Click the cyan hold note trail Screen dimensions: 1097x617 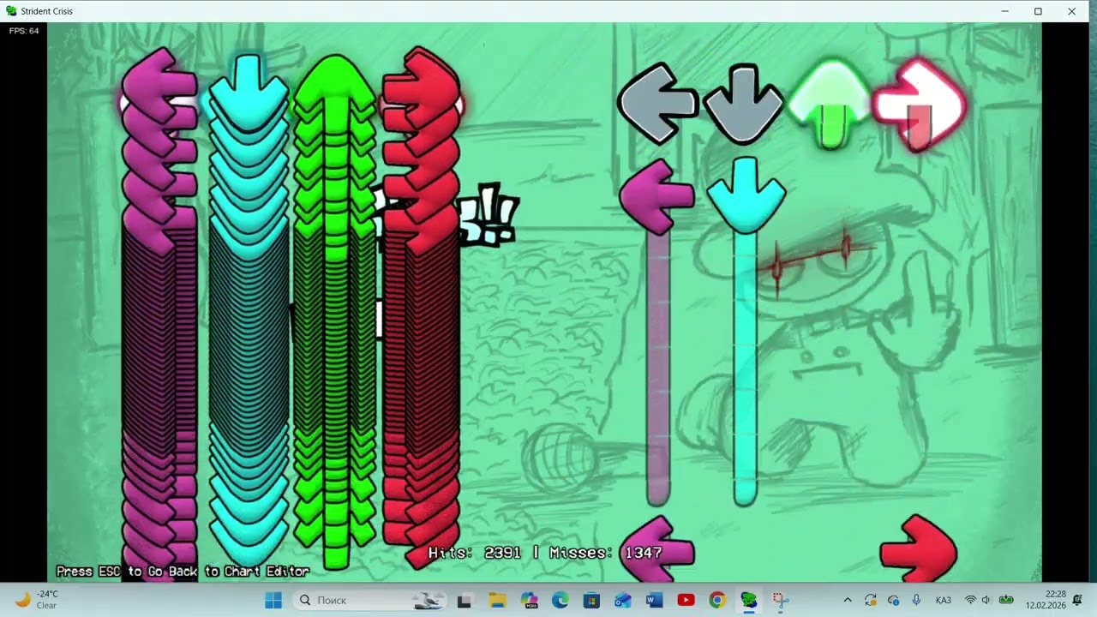pos(746,368)
